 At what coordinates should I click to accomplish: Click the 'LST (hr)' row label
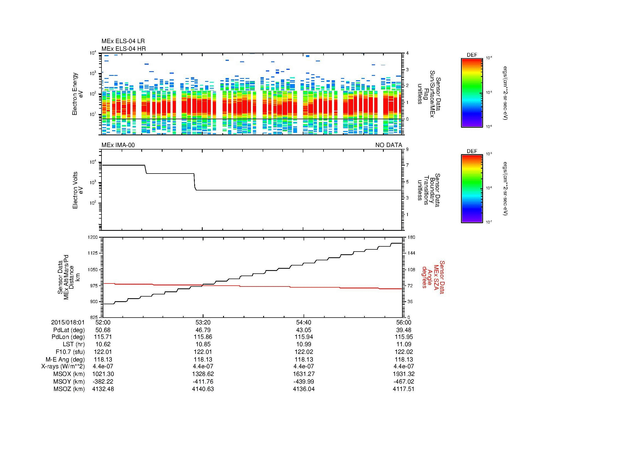click(74, 344)
